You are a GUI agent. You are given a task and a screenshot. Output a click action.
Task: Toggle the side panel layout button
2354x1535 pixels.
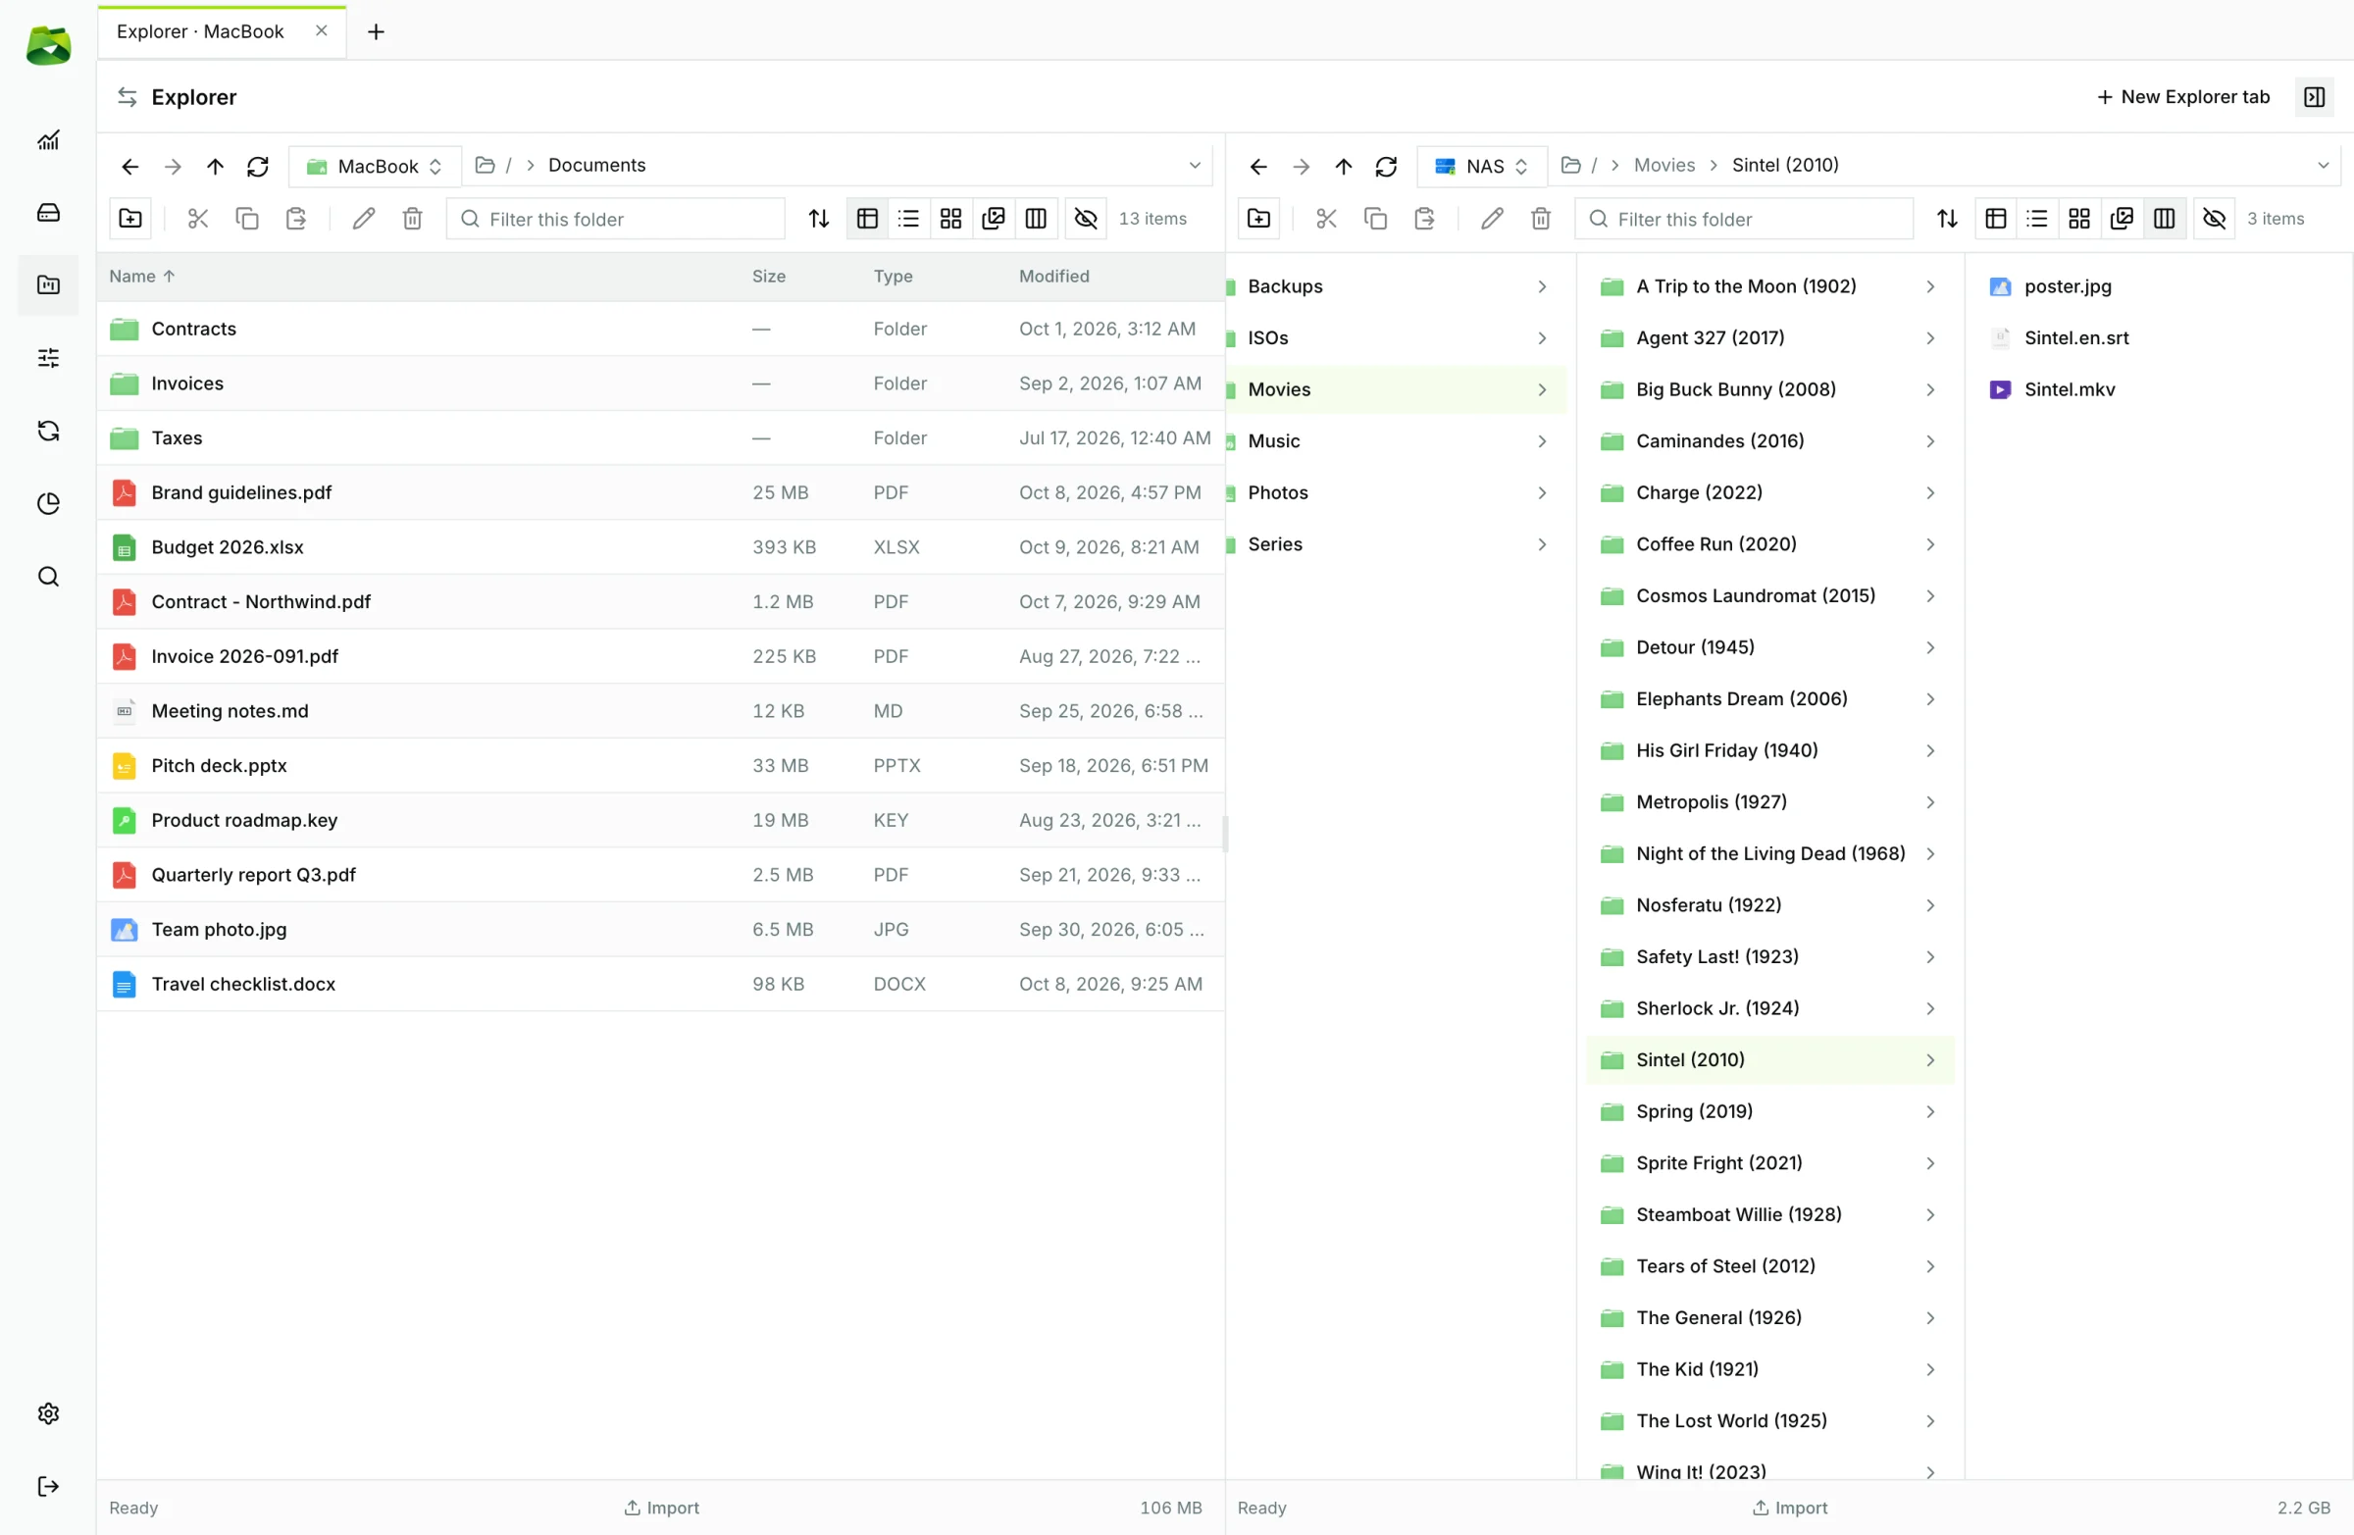[x=2314, y=97]
